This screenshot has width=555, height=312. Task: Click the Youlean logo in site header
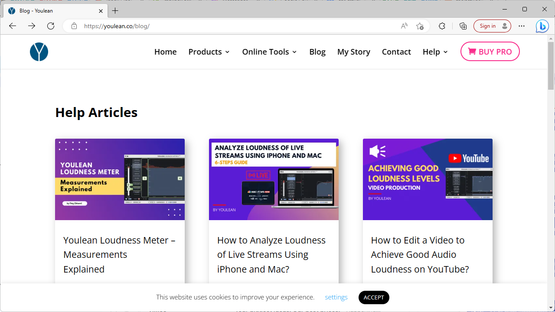tap(39, 52)
